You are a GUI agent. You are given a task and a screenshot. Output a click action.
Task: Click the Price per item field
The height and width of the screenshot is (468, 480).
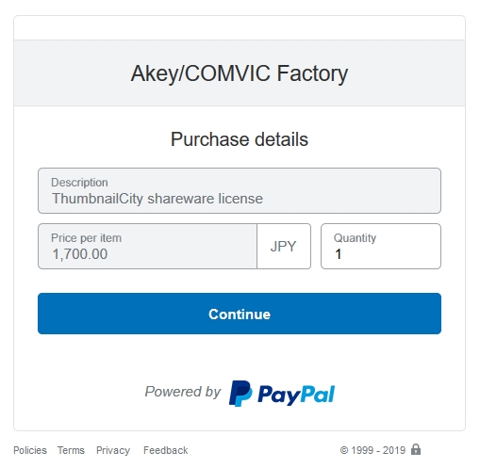(147, 247)
